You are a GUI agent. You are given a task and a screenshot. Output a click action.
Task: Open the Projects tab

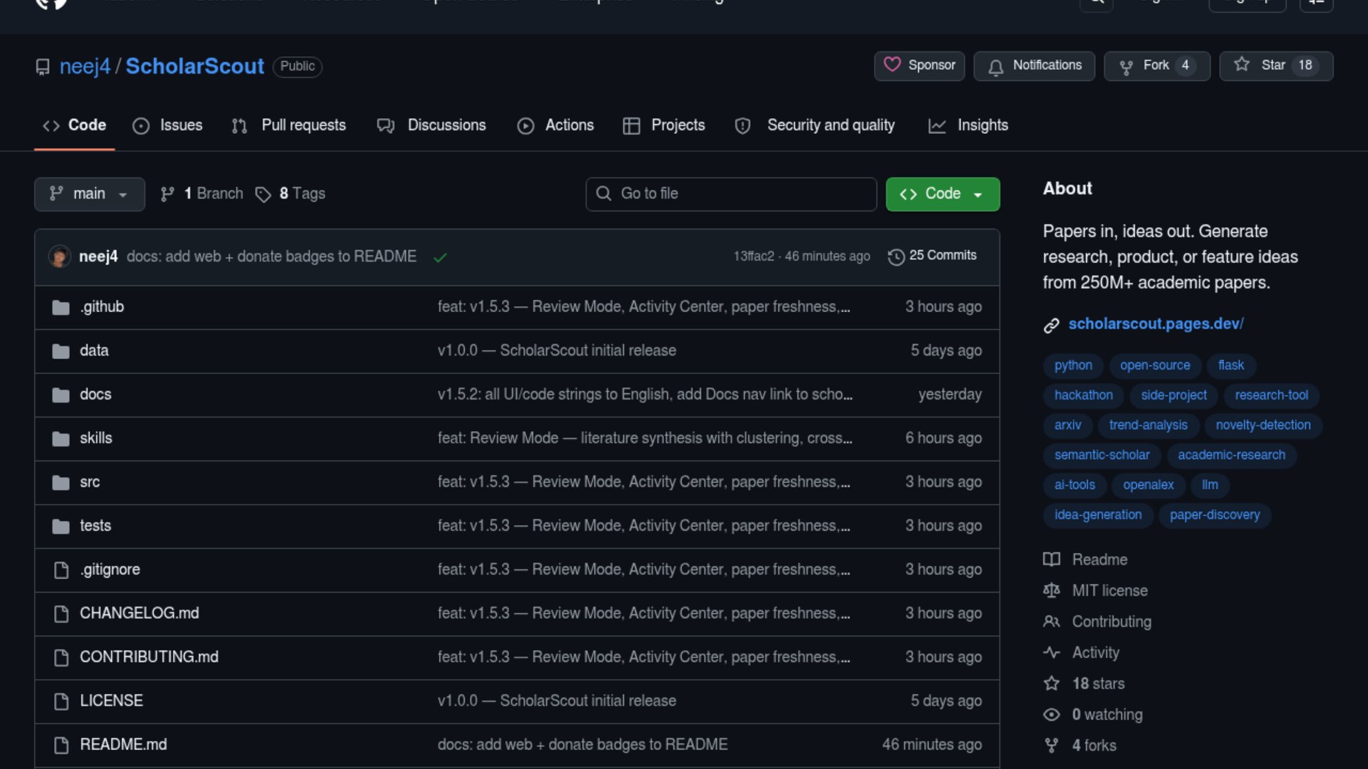664,125
